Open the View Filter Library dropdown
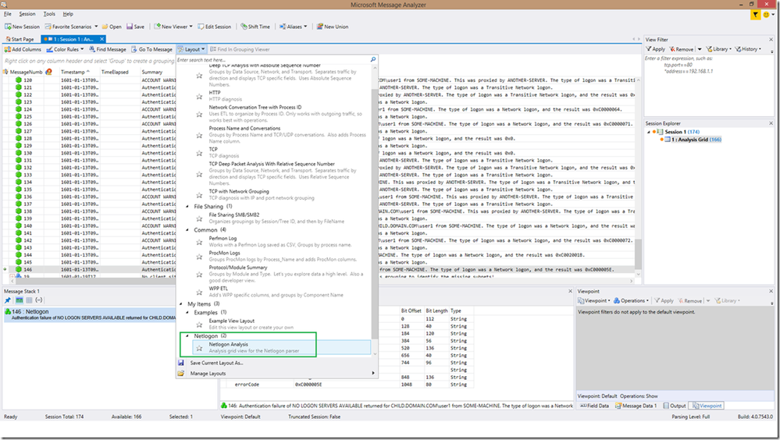Viewport: 780px width, 440px height. [x=719, y=49]
